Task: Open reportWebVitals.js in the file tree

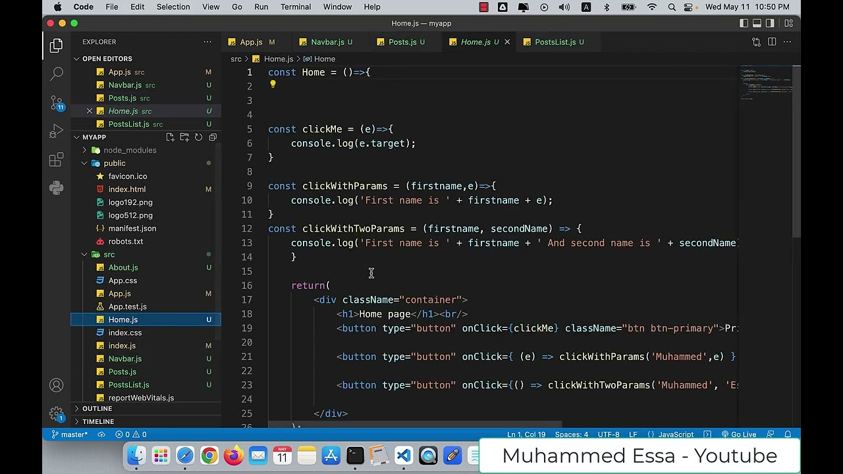Action: [141, 398]
